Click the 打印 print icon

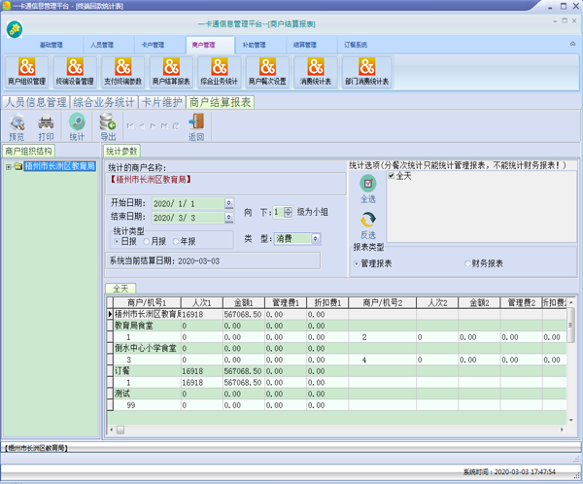[x=46, y=127]
